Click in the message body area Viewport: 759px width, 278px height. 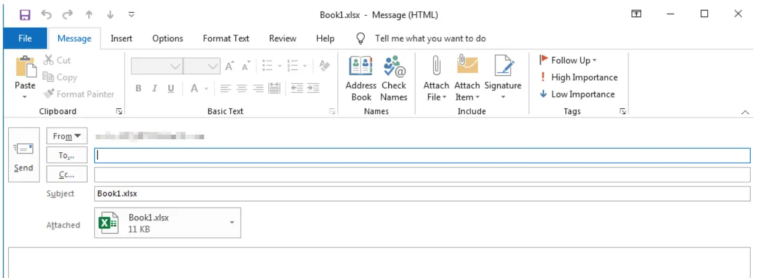tap(379, 263)
